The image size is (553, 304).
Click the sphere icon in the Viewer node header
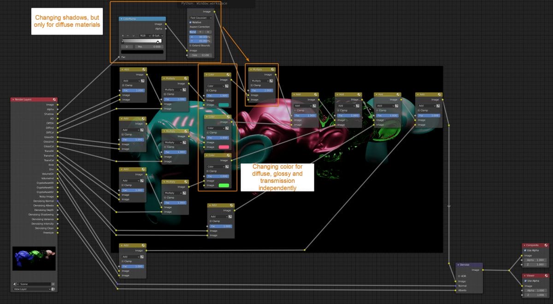pyautogui.click(x=546, y=275)
